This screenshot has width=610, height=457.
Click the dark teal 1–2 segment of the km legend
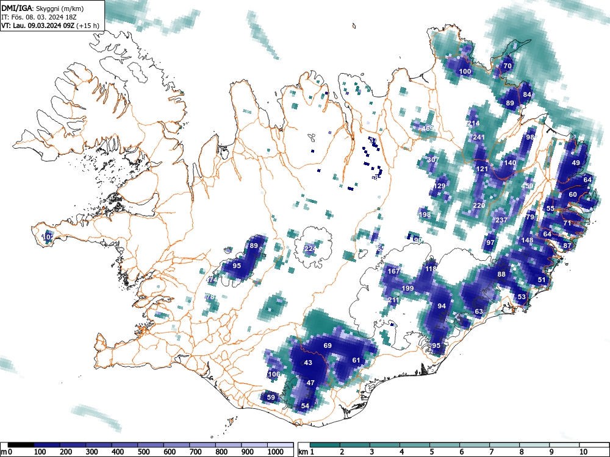click(x=325, y=444)
